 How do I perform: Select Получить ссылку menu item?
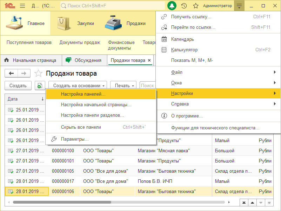[x=218, y=17]
